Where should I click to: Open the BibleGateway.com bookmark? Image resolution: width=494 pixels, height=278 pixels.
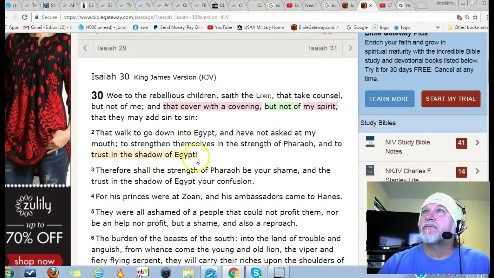pyautogui.click(x=315, y=27)
